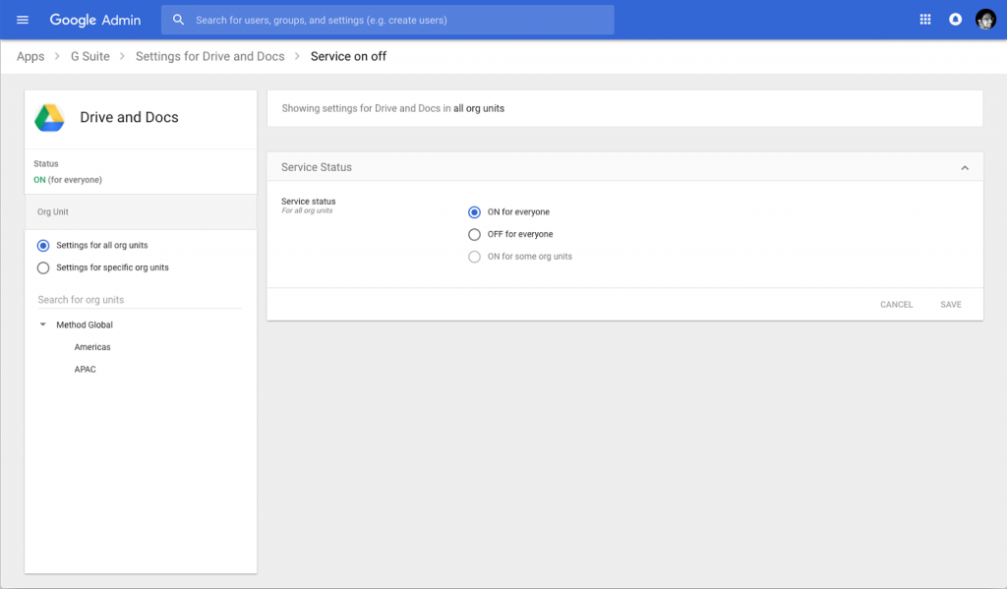The image size is (1007, 589).
Task: Open Settings for Drive and Docs breadcrumb
Action: tap(209, 56)
